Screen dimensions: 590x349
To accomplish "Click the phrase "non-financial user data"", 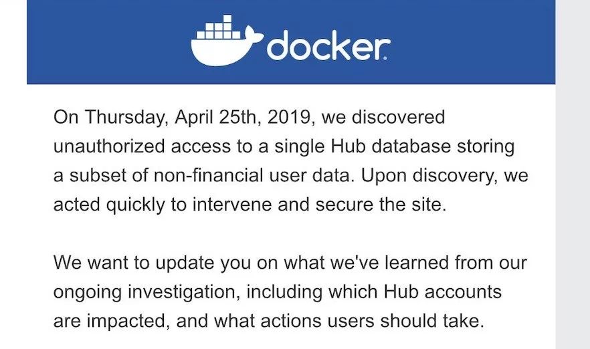I will pyautogui.click(x=252, y=176).
